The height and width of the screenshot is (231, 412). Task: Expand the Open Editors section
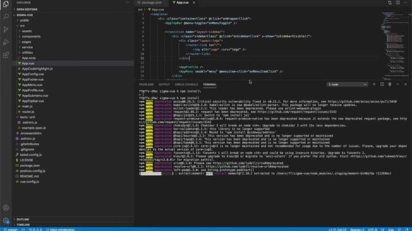[x=27, y=10]
